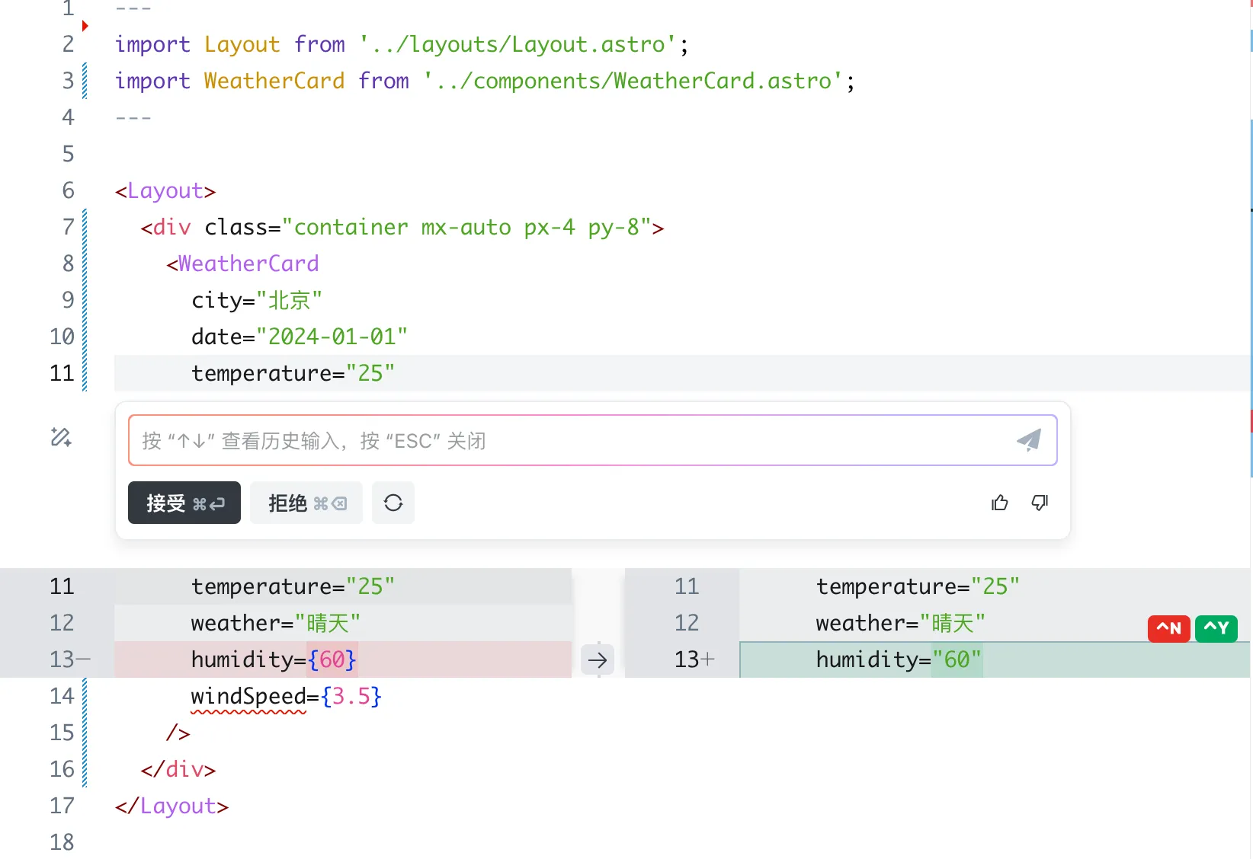The image size is (1253, 859).
Task: Click the city="北京" attribute line
Action: coord(257,300)
